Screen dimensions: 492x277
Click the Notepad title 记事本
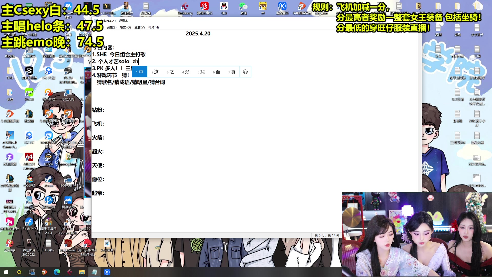click(x=124, y=21)
